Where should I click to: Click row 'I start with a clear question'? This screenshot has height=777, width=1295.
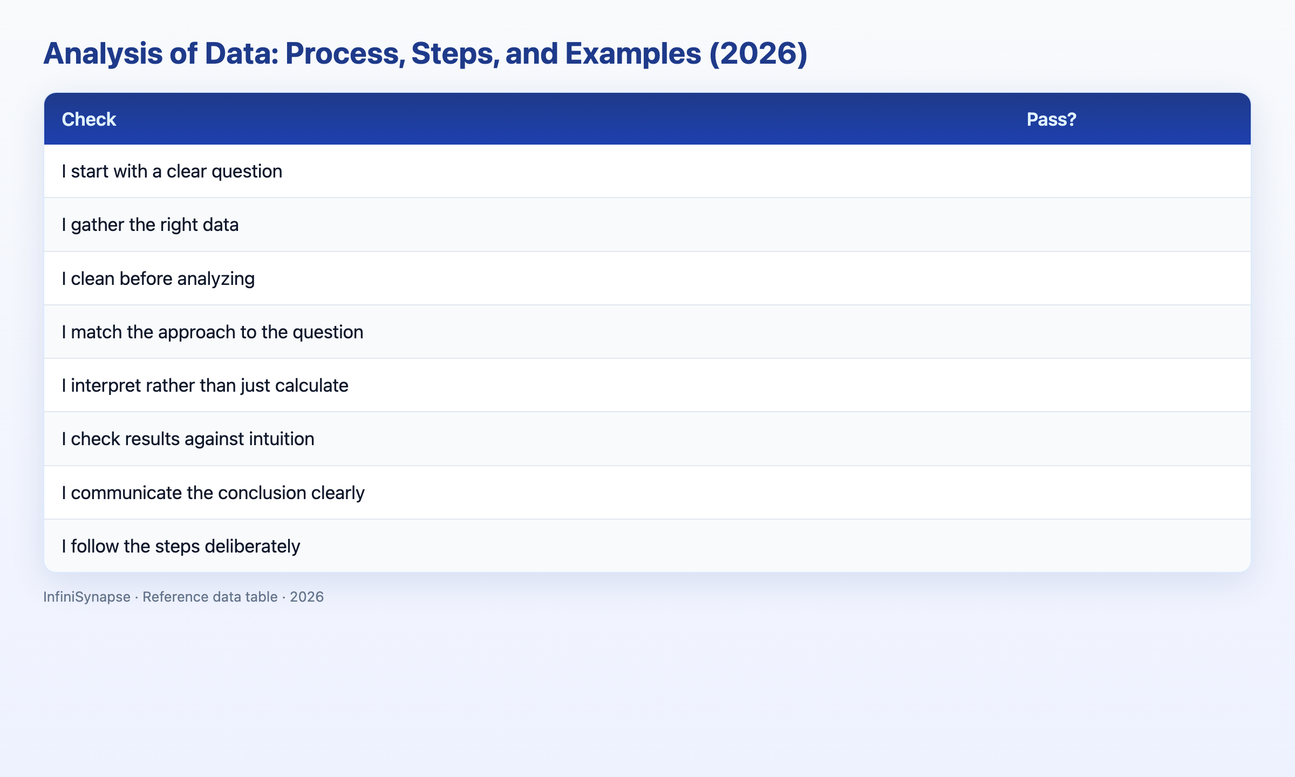(647, 171)
